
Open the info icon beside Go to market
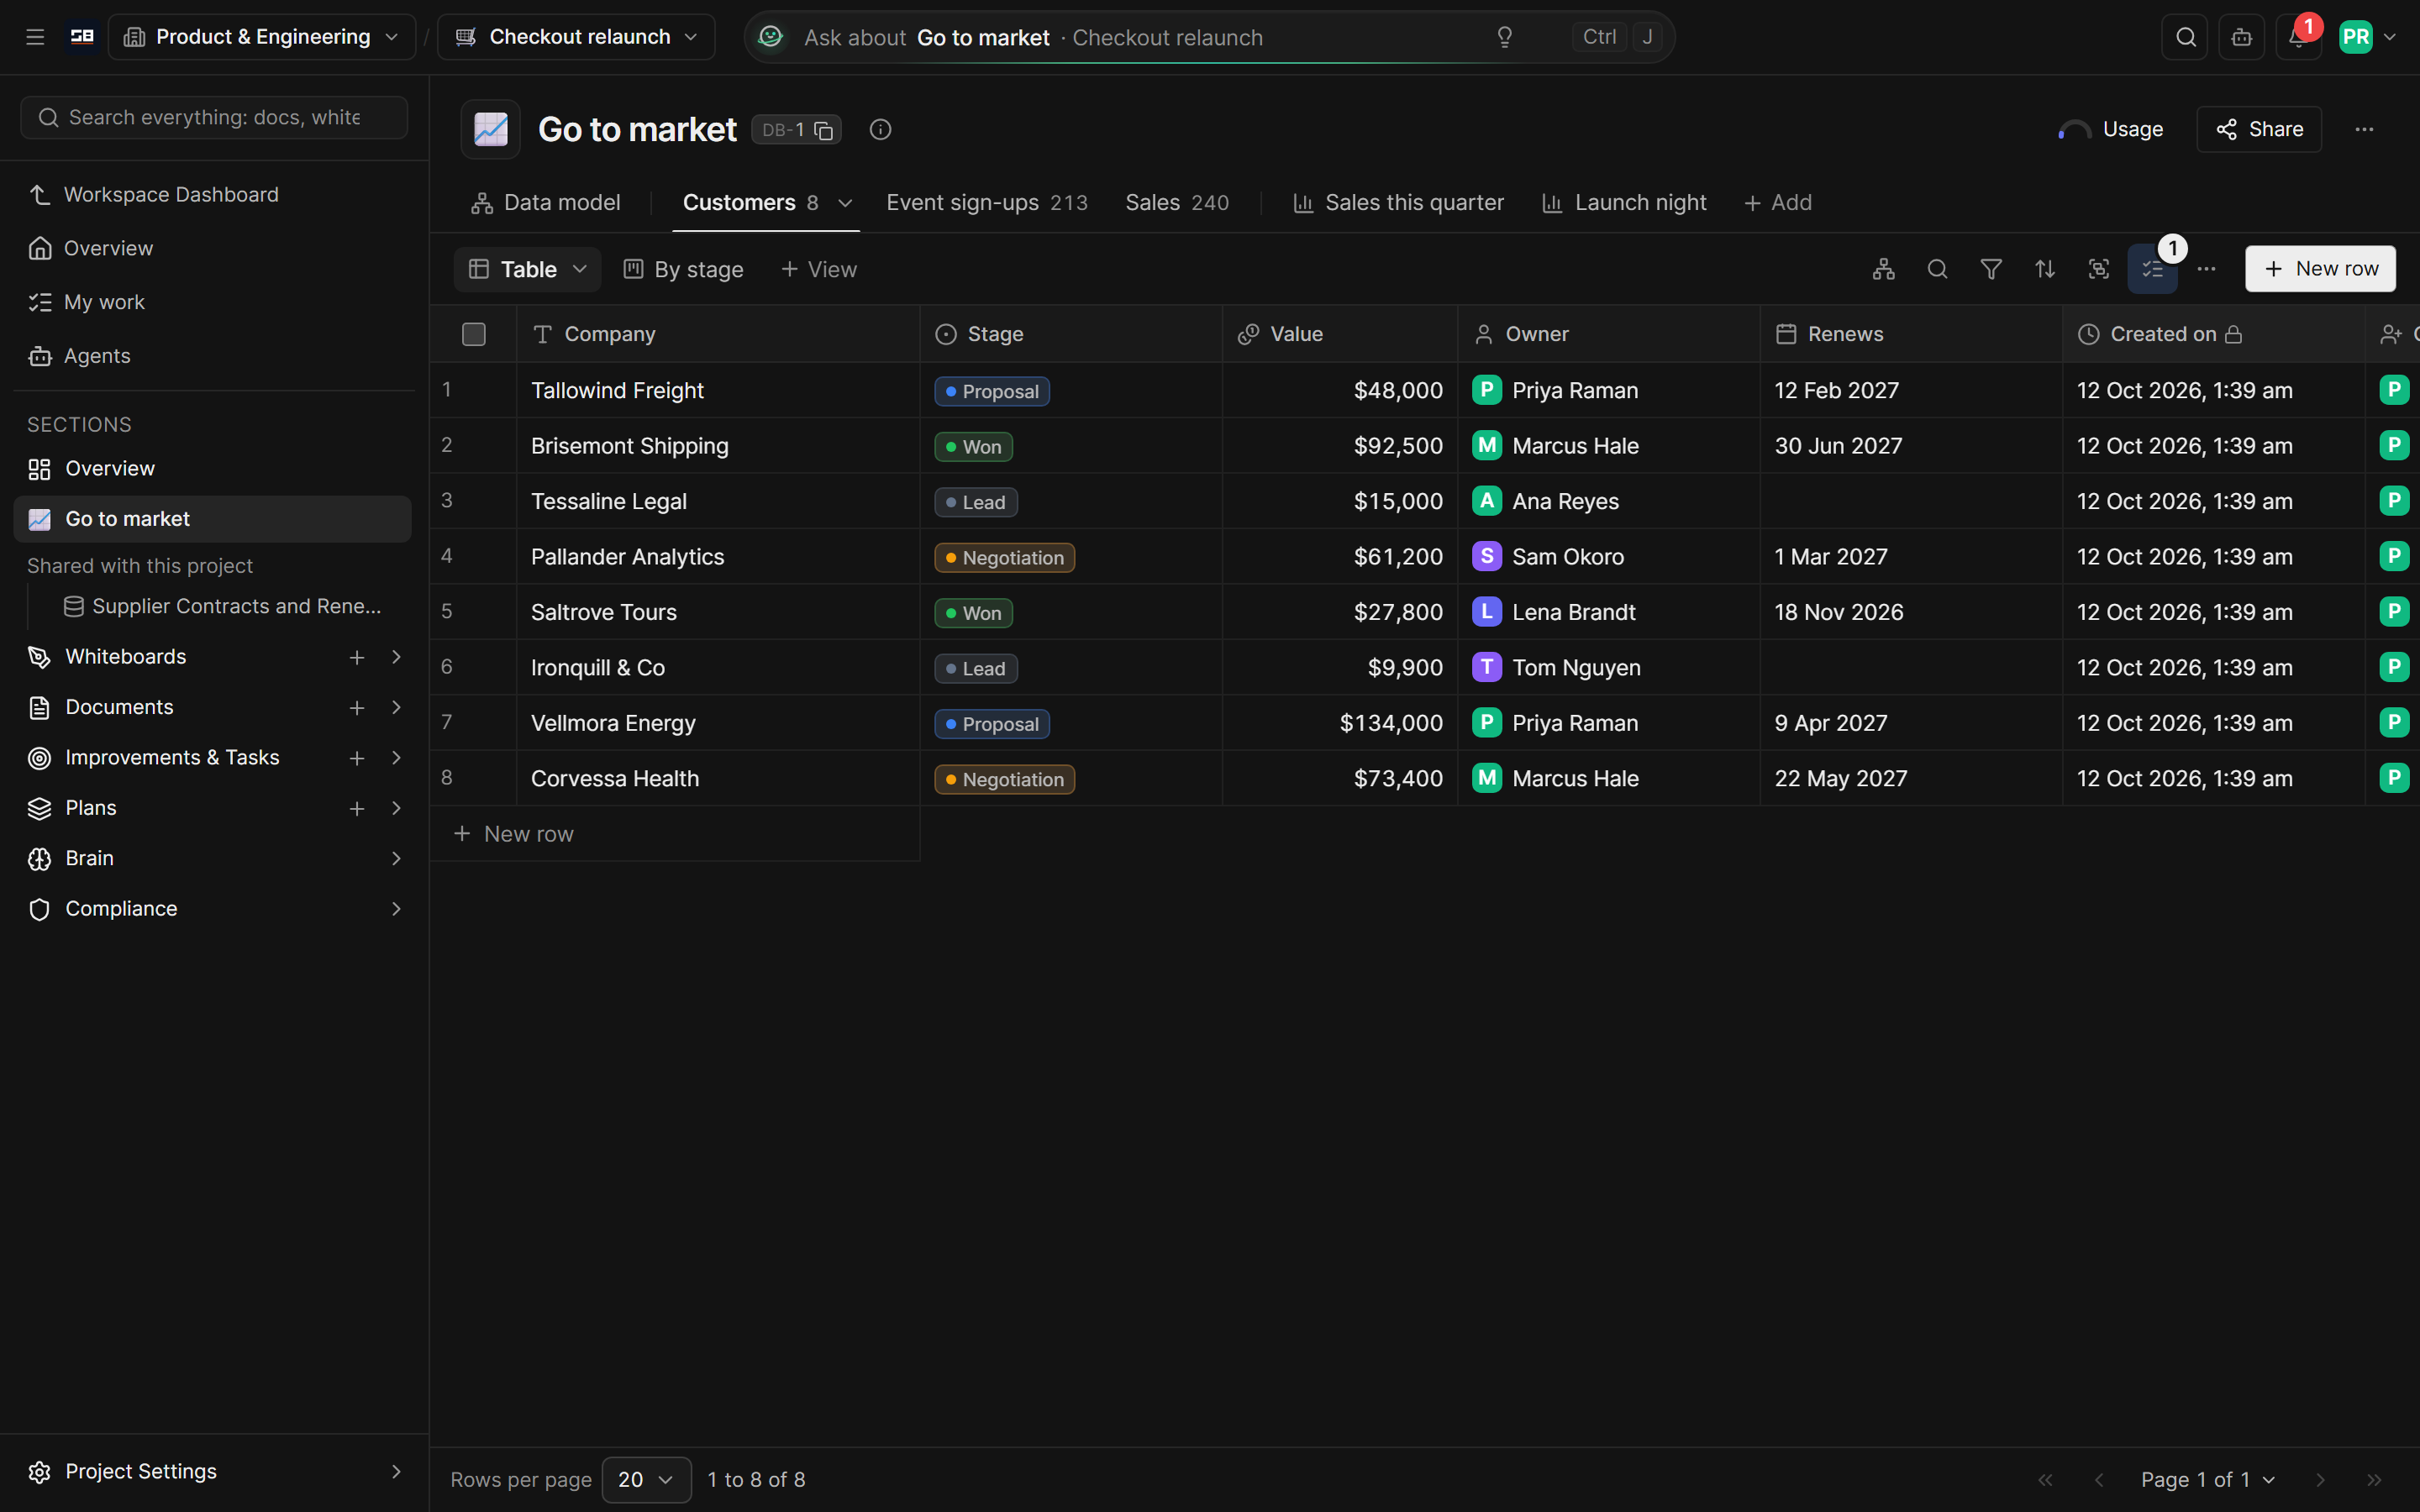point(880,129)
